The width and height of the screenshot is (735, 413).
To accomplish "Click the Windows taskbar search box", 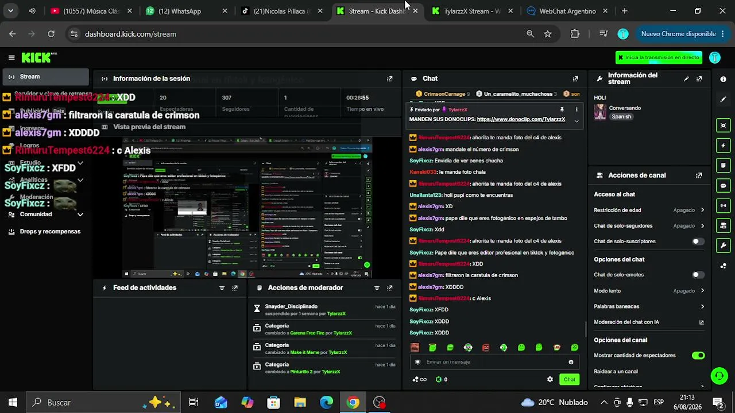I will [103, 403].
